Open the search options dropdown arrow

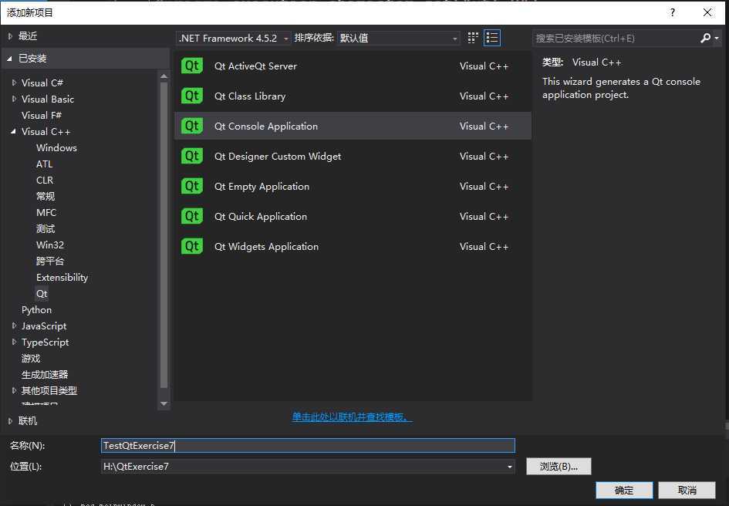coord(717,38)
